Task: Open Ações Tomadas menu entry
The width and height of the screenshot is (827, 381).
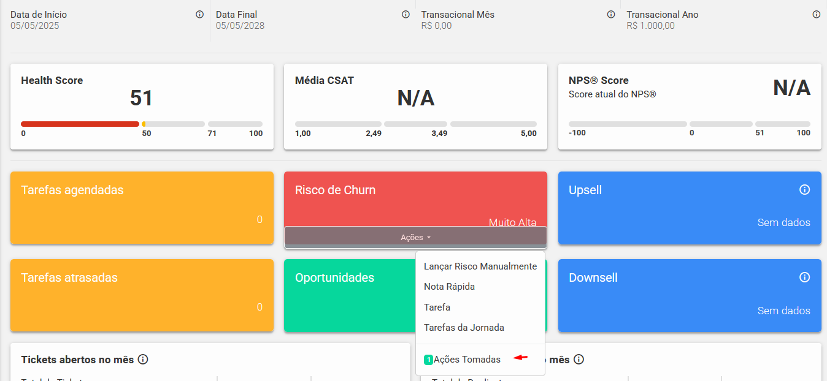Action: pyautogui.click(x=467, y=360)
